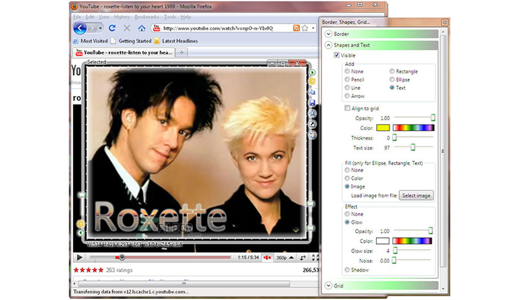
Task: Reload the page with the refresh icon
Action: coord(112,28)
